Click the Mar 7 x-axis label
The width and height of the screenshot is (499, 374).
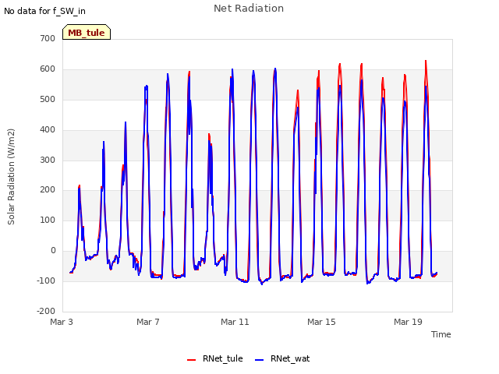click(x=148, y=322)
